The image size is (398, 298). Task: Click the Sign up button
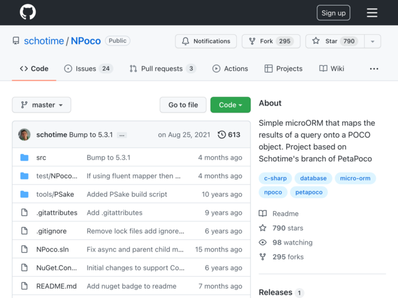pyautogui.click(x=333, y=12)
